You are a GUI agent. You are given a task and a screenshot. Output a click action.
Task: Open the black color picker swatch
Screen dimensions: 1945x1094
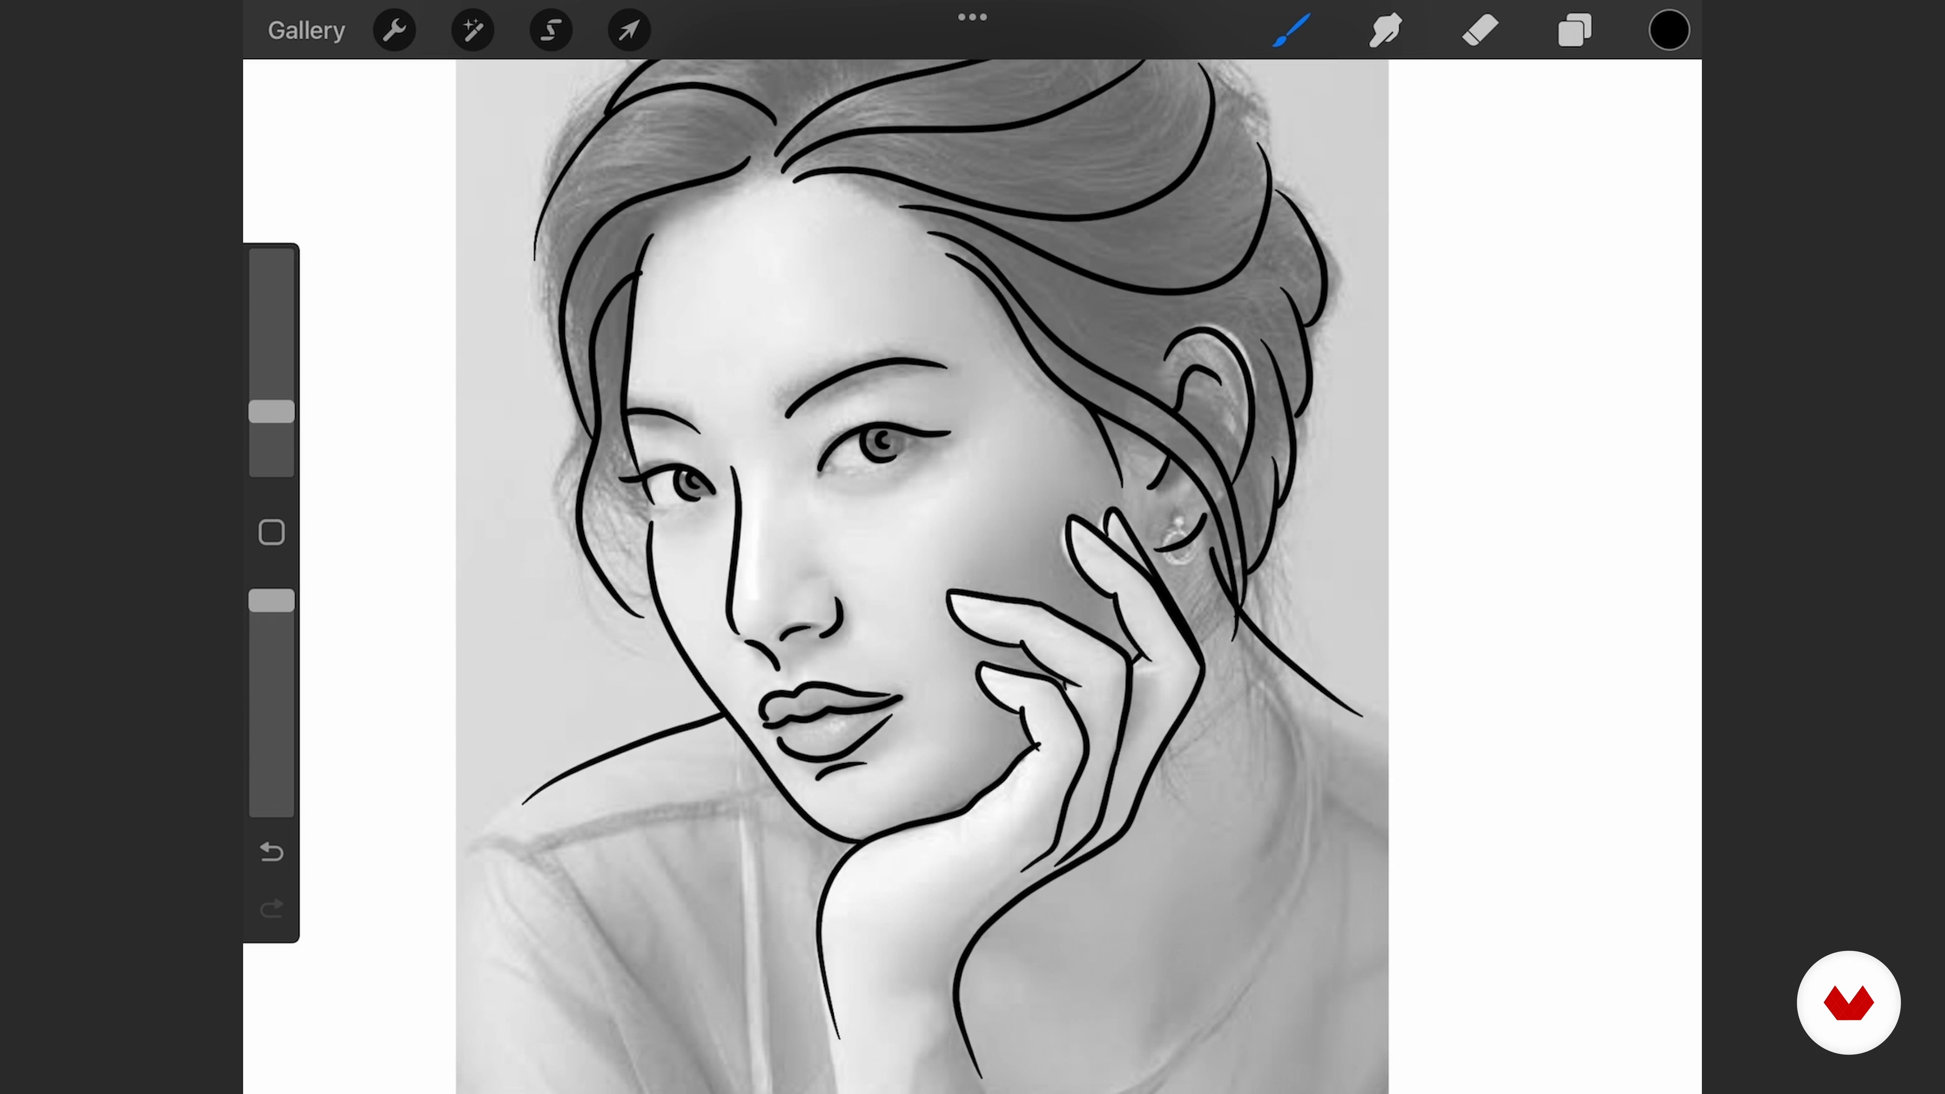pos(1668,30)
